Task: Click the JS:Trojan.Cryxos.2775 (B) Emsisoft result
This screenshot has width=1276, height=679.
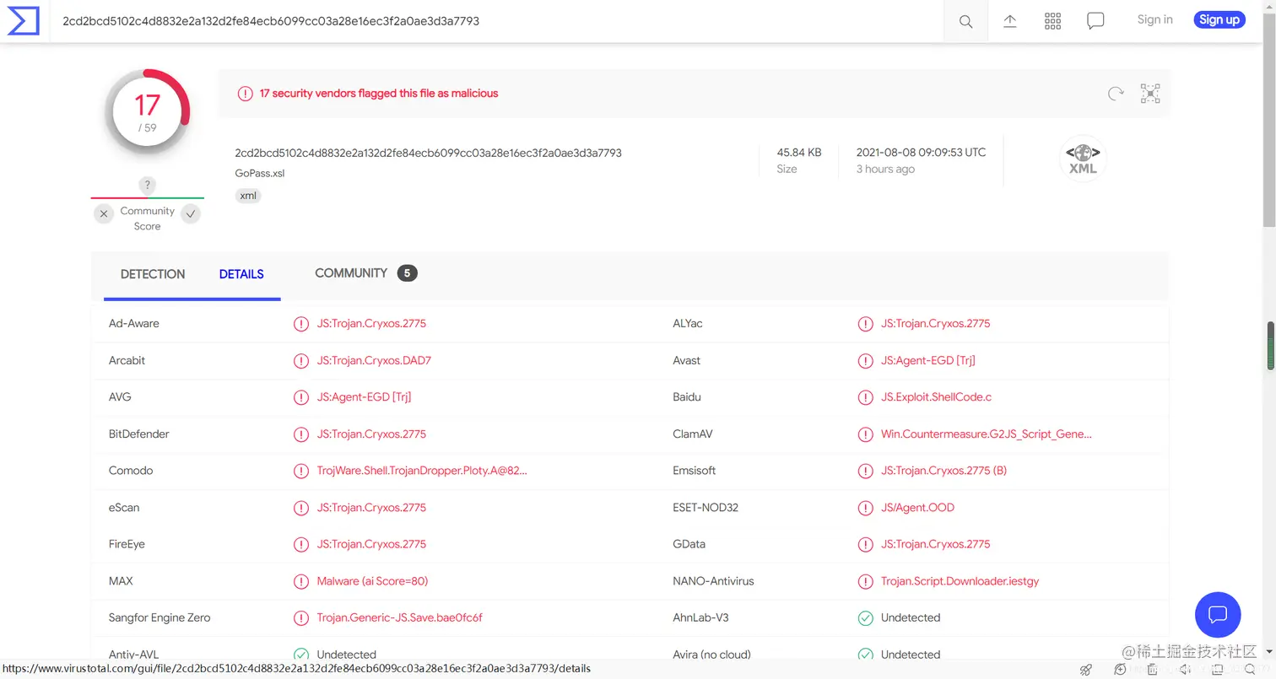Action: click(x=943, y=471)
